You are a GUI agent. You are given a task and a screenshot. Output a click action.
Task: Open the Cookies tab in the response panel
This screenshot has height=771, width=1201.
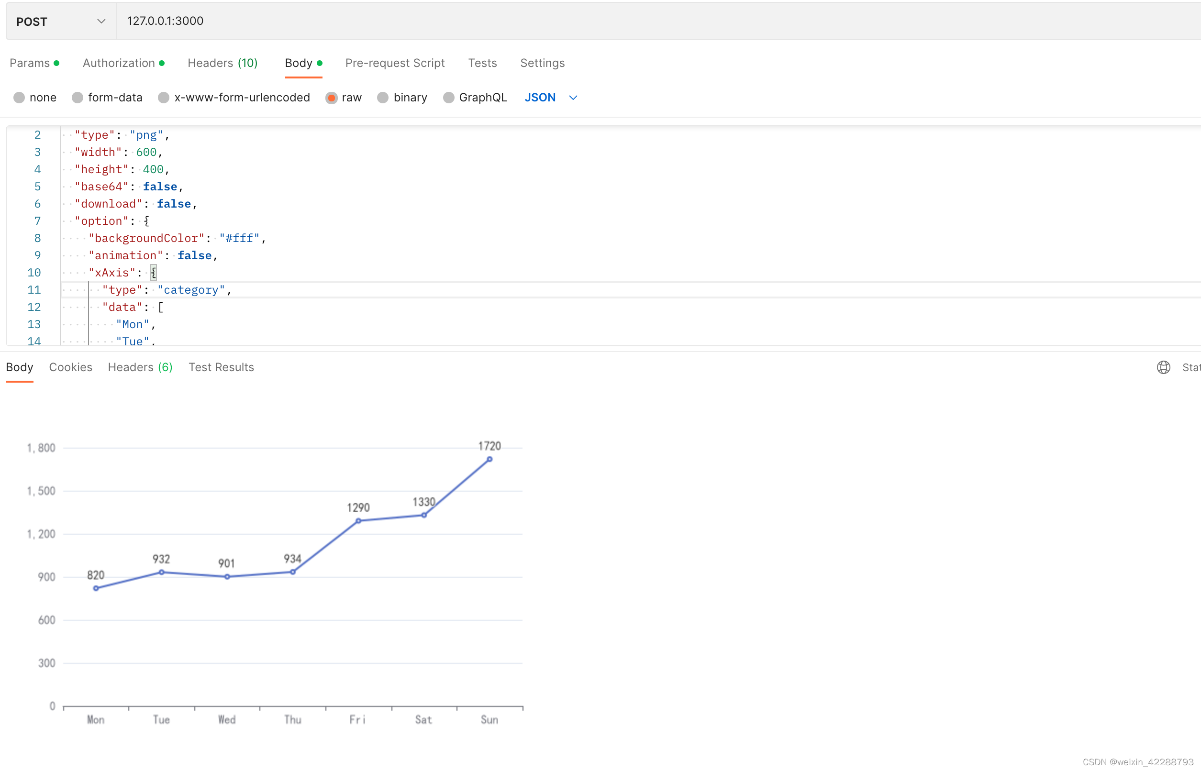pyautogui.click(x=71, y=367)
